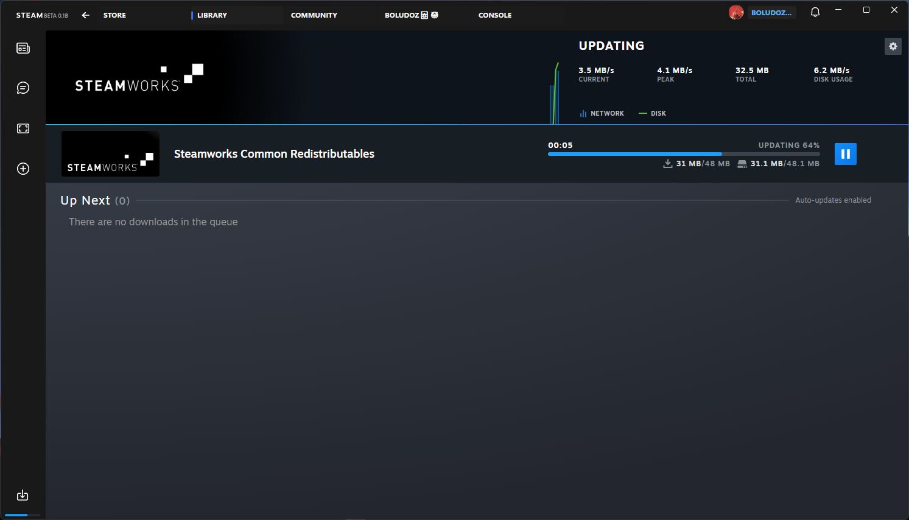
Task: Click the add game plus icon
Action: [x=23, y=169]
